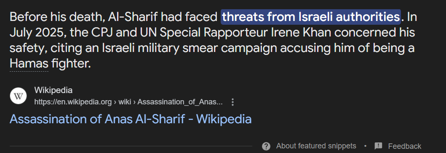Click the https://en.wikipedia.org URL text
446x153 pixels.
[73, 102]
